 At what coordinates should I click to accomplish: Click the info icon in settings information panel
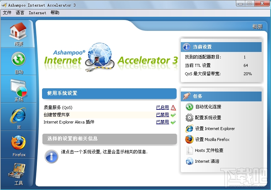[51, 156]
